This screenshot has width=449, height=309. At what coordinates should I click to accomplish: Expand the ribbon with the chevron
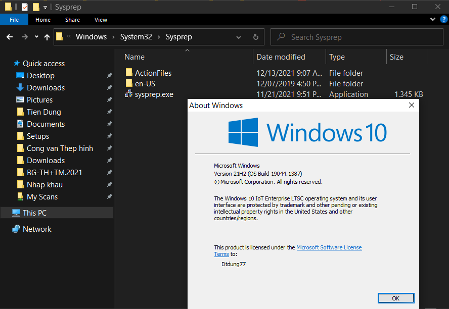click(x=433, y=19)
